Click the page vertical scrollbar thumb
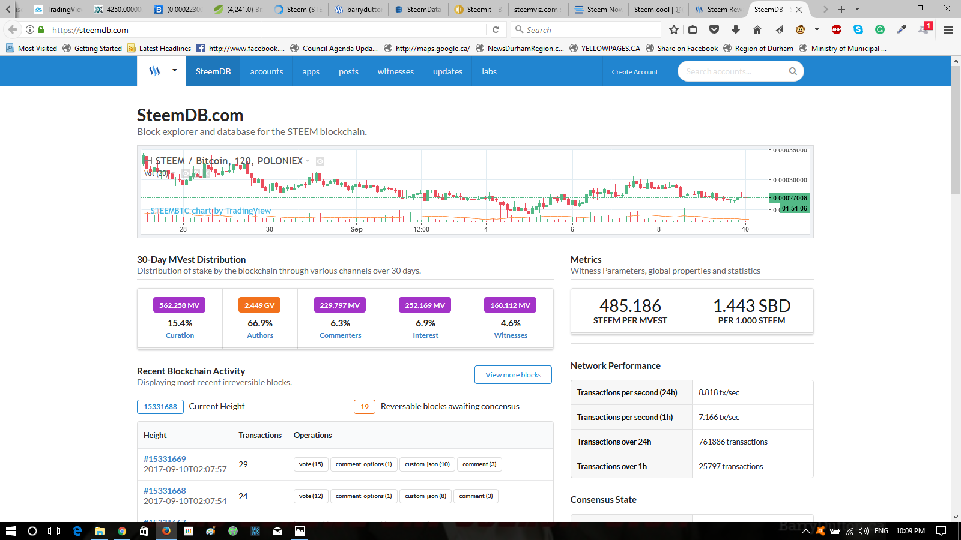This screenshot has width=961, height=540. (x=956, y=130)
